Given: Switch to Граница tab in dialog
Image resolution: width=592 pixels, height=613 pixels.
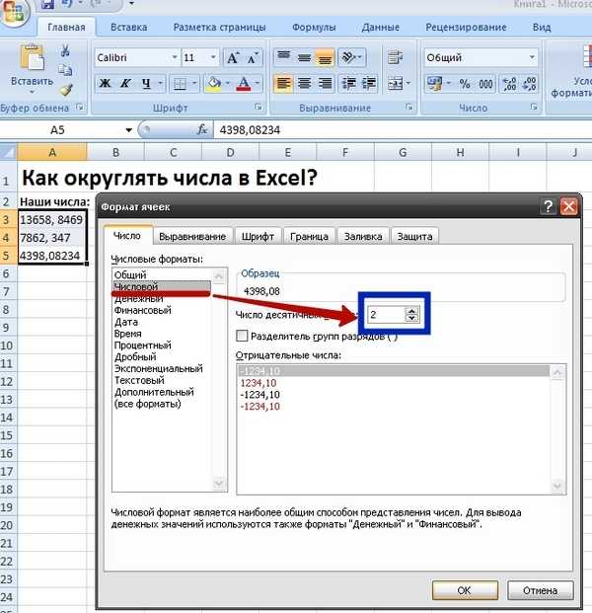Looking at the screenshot, I should coord(309,237).
